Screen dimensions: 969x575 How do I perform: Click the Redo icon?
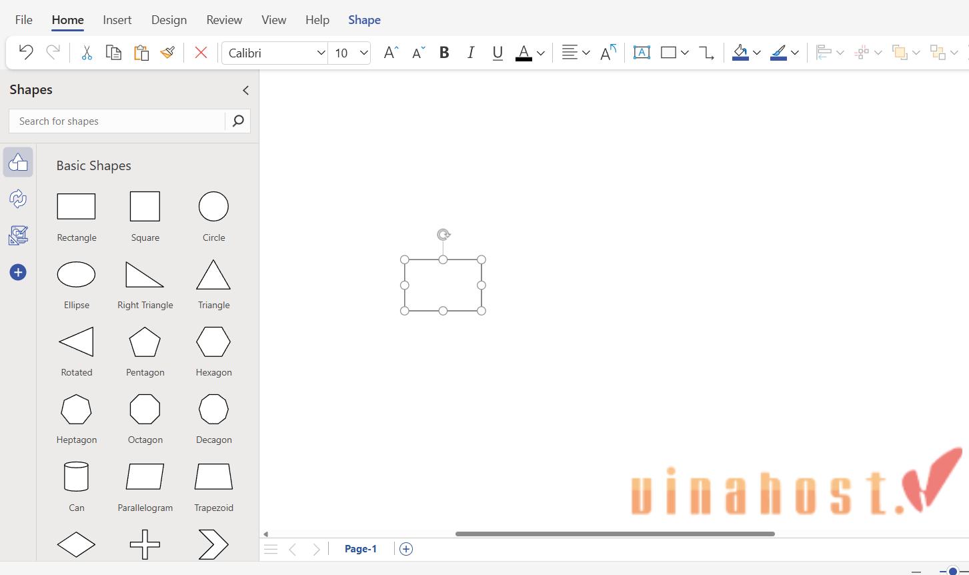coord(53,52)
